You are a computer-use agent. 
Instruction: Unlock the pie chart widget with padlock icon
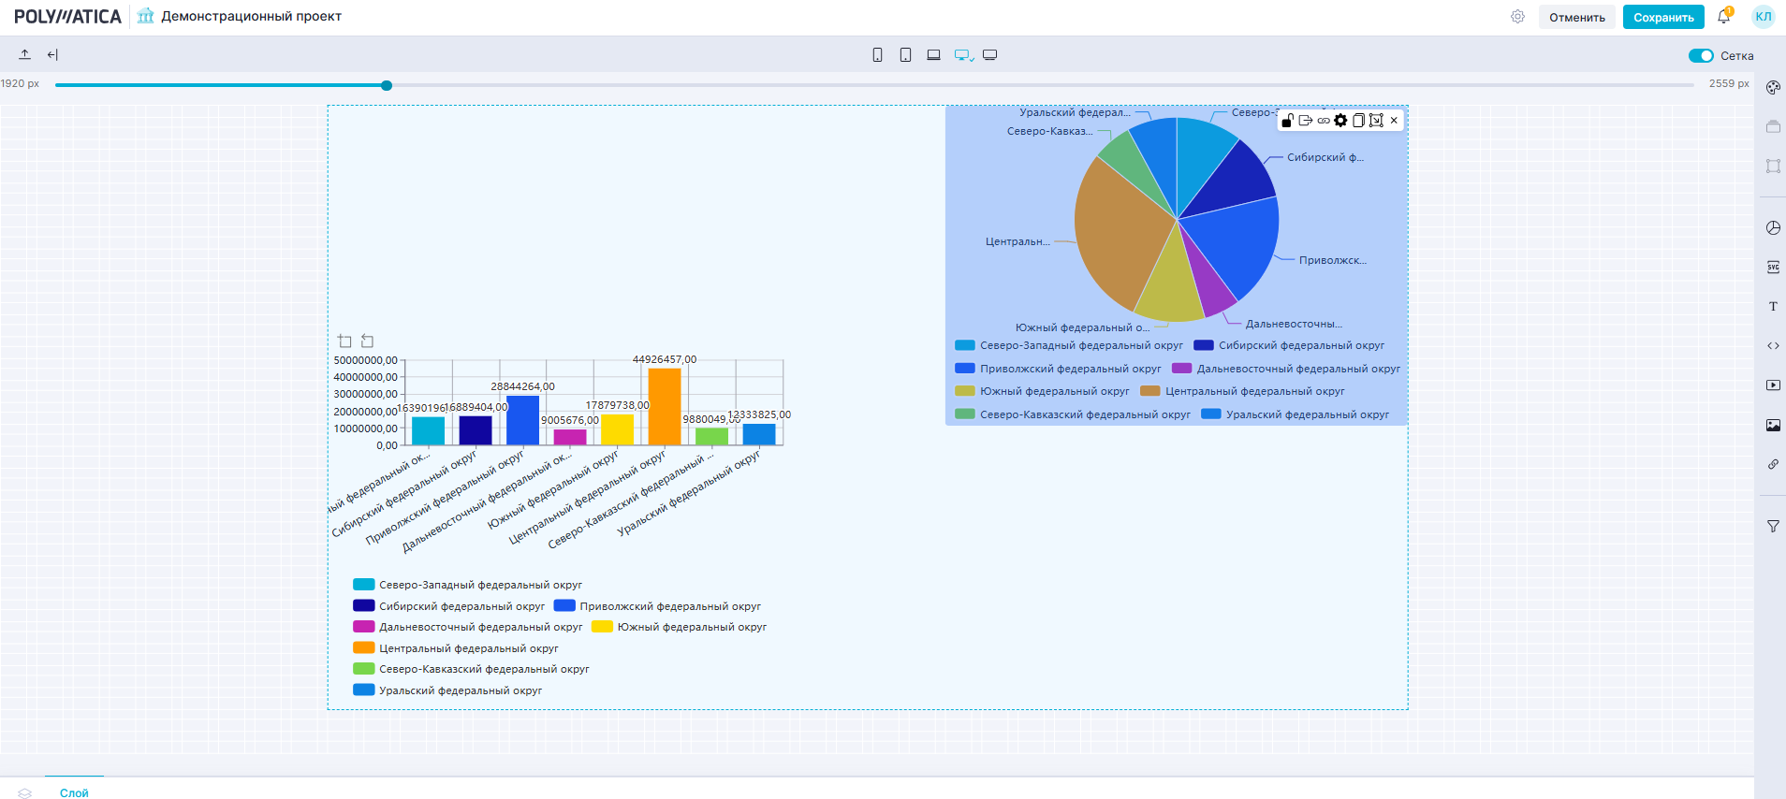[x=1288, y=121]
